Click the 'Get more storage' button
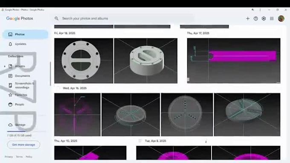The width and height of the screenshot is (290, 163). (x=23, y=145)
